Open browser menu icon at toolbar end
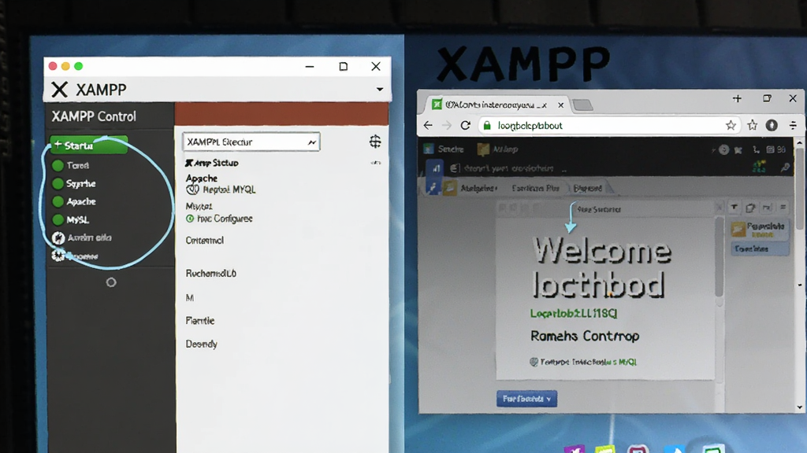 (x=793, y=125)
